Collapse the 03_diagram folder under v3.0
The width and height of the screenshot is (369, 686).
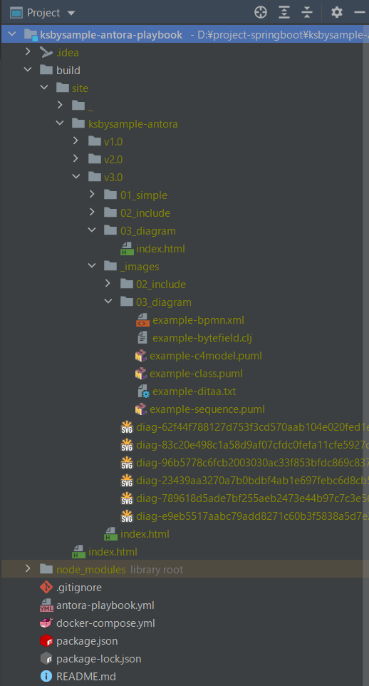click(92, 230)
